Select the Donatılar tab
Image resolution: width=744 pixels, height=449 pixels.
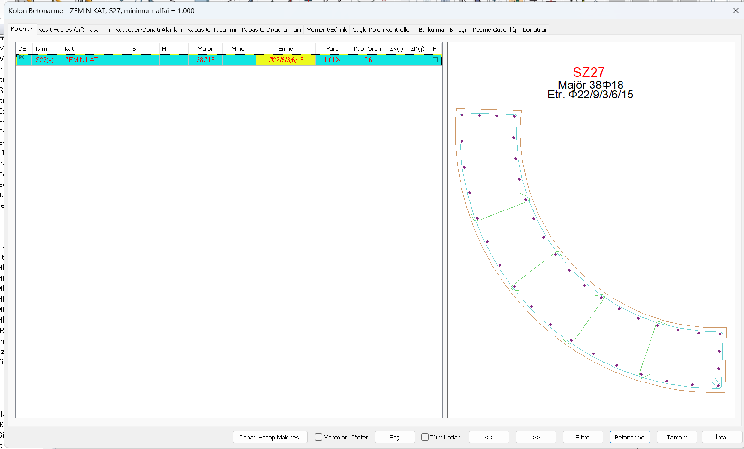coord(535,29)
